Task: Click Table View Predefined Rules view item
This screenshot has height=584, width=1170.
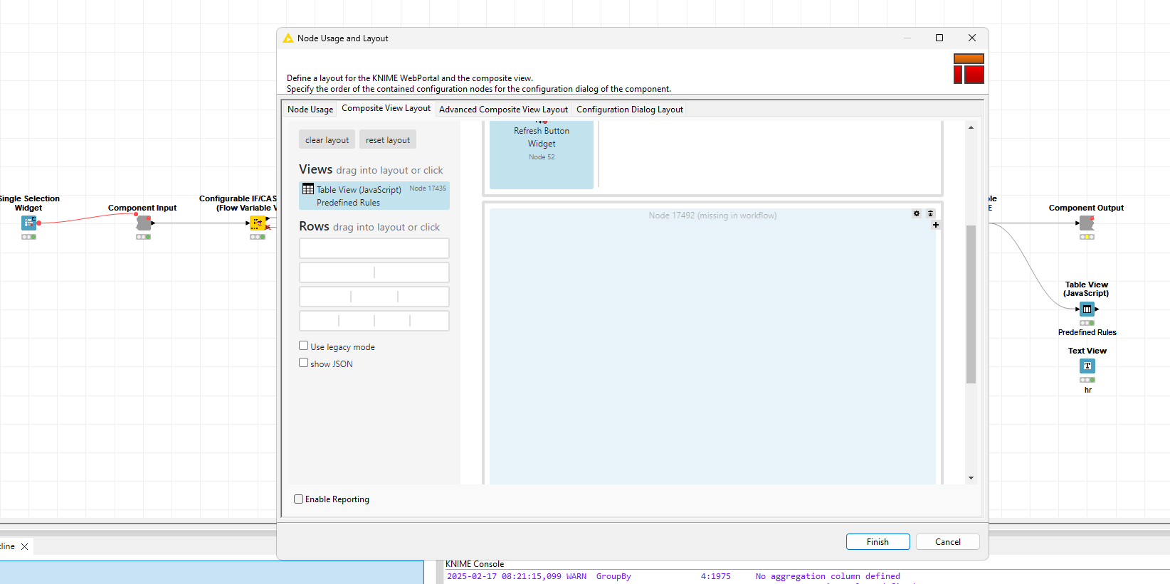Action: 374,196
